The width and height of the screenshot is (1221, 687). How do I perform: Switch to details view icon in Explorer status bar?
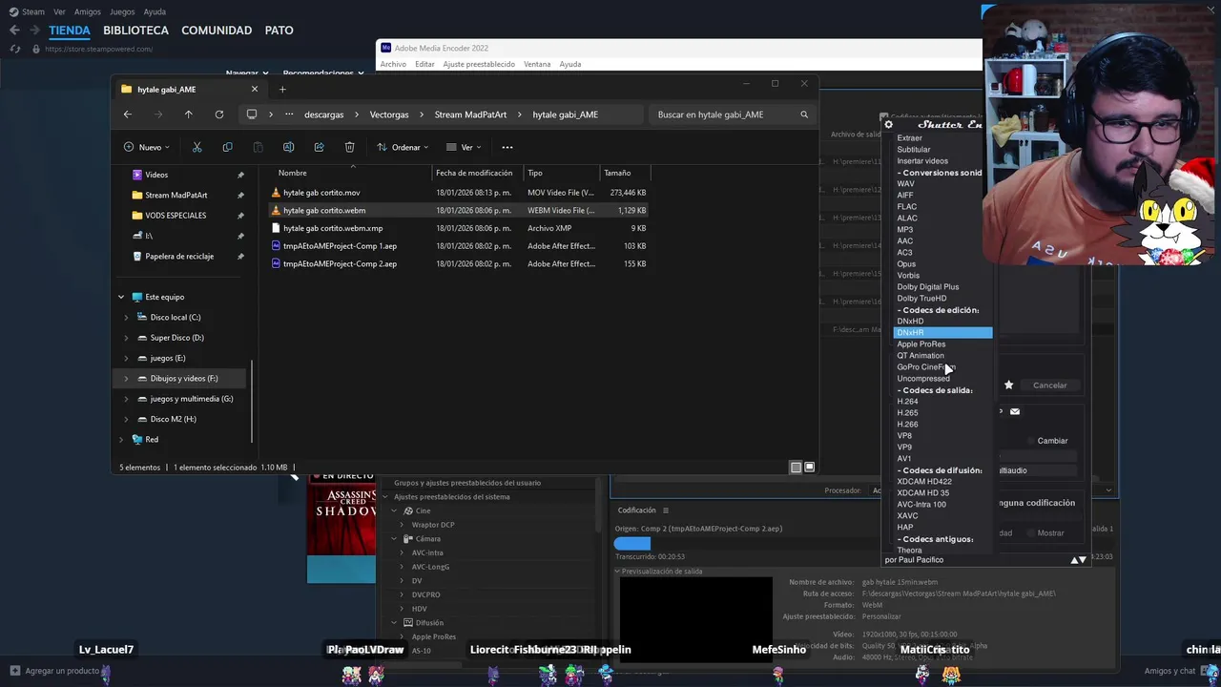[796, 468]
